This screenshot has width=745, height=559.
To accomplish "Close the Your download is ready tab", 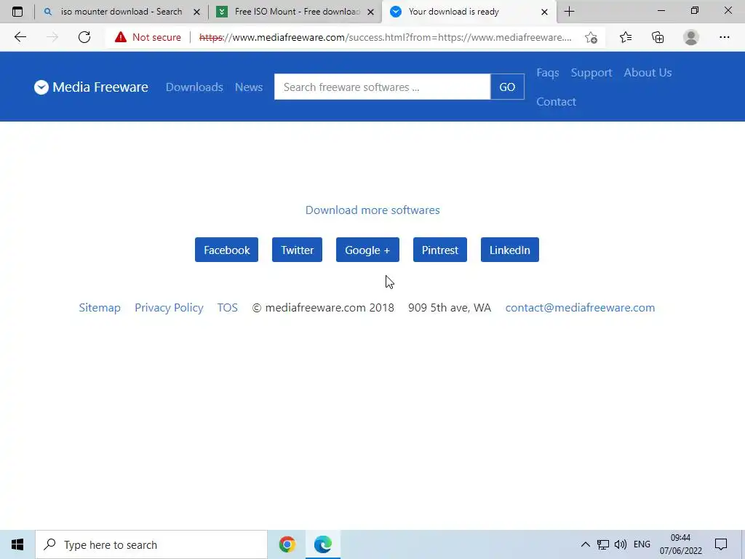I will click(x=544, y=12).
